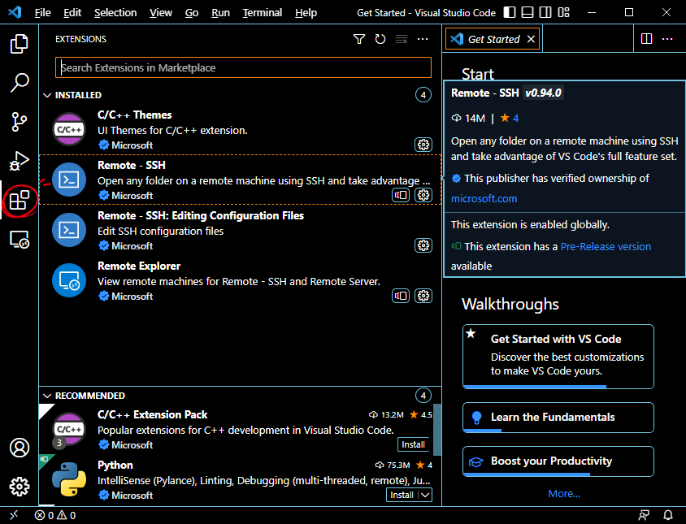Click the 4-star rating in hover card
686x524 pixels.
pyautogui.click(x=510, y=118)
